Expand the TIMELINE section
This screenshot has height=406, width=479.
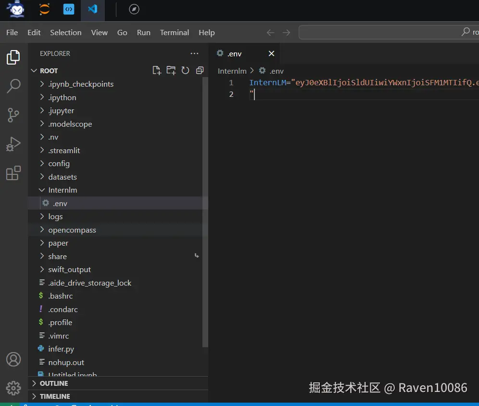coord(54,396)
